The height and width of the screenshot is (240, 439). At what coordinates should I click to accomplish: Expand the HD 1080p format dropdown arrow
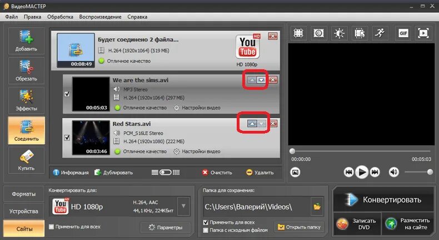(183, 206)
